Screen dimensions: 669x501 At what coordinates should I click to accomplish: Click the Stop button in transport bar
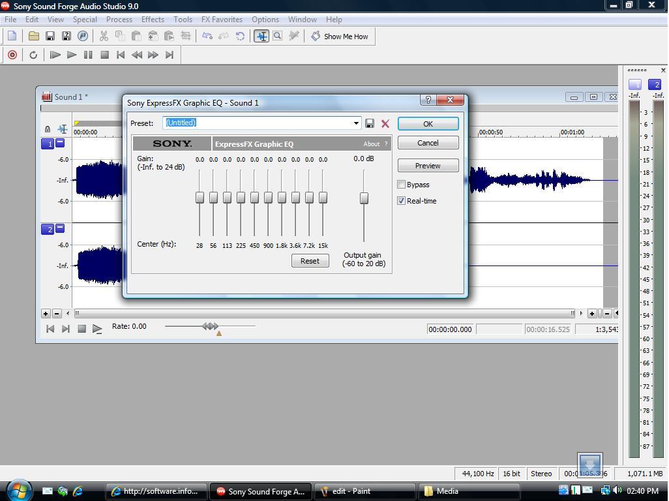[x=104, y=55]
